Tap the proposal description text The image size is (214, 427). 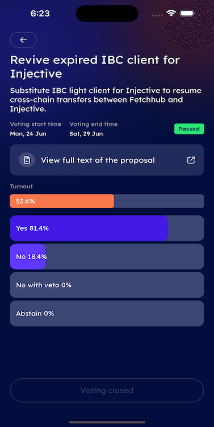click(106, 100)
